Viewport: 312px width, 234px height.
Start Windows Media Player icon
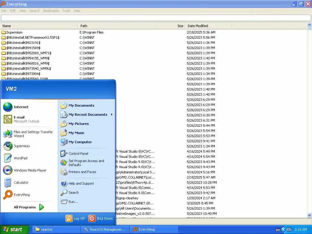pyautogui.click(x=8, y=170)
